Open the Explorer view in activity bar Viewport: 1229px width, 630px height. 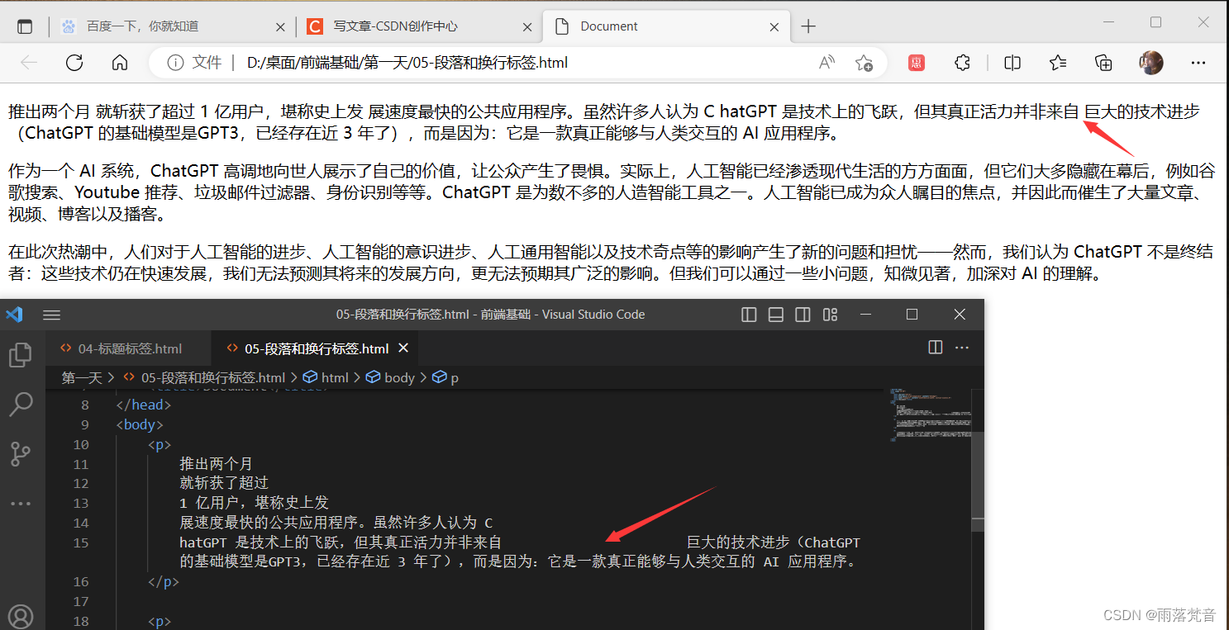[20, 356]
